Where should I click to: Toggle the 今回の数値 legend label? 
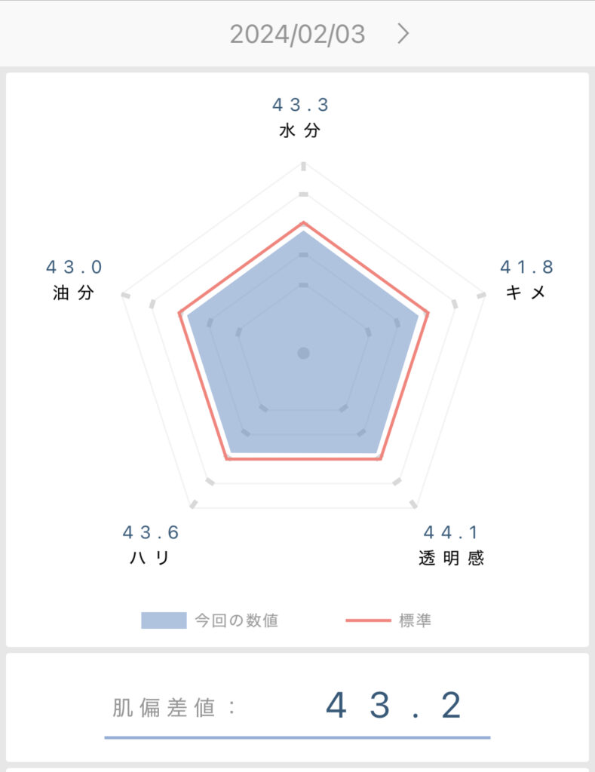pos(237,620)
